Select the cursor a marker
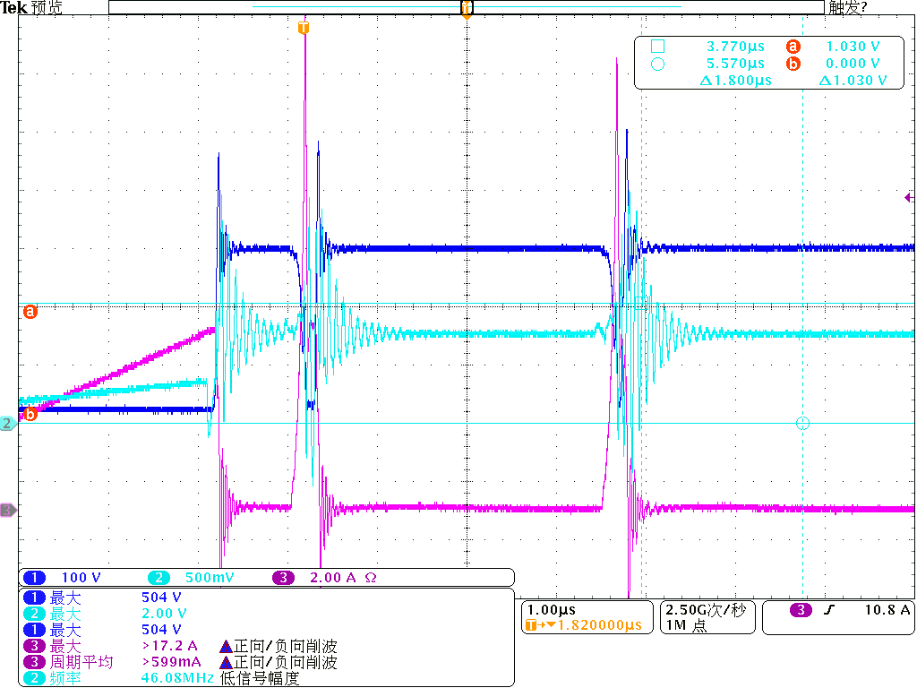The width and height of the screenshot is (917, 688). point(30,311)
